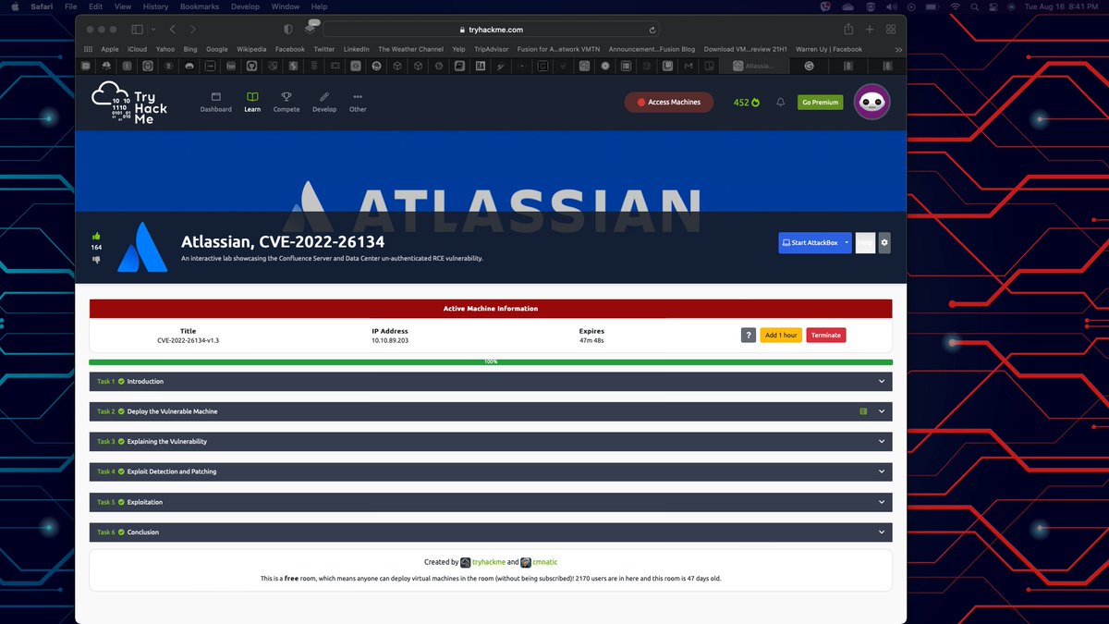
Task: Click the Go Premium button
Action: click(821, 102)
